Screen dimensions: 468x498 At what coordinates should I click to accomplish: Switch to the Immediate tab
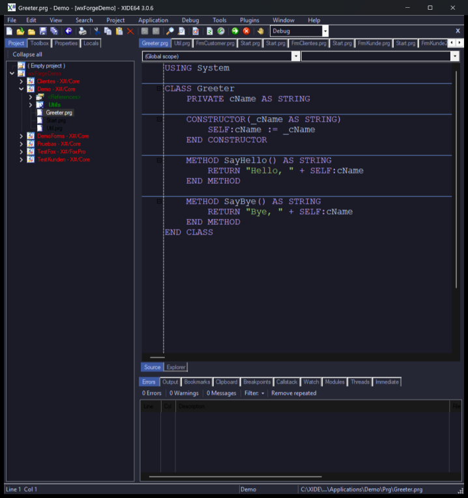click(x=387, y=382)
